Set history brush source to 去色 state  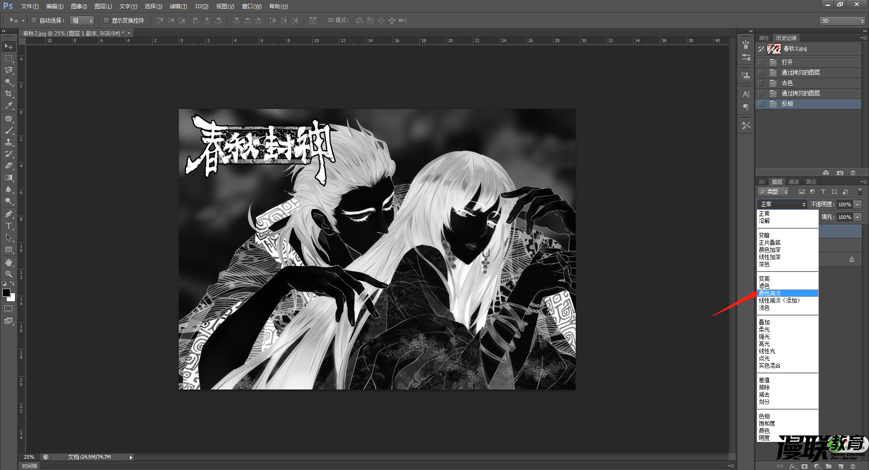tap(761, 83)
